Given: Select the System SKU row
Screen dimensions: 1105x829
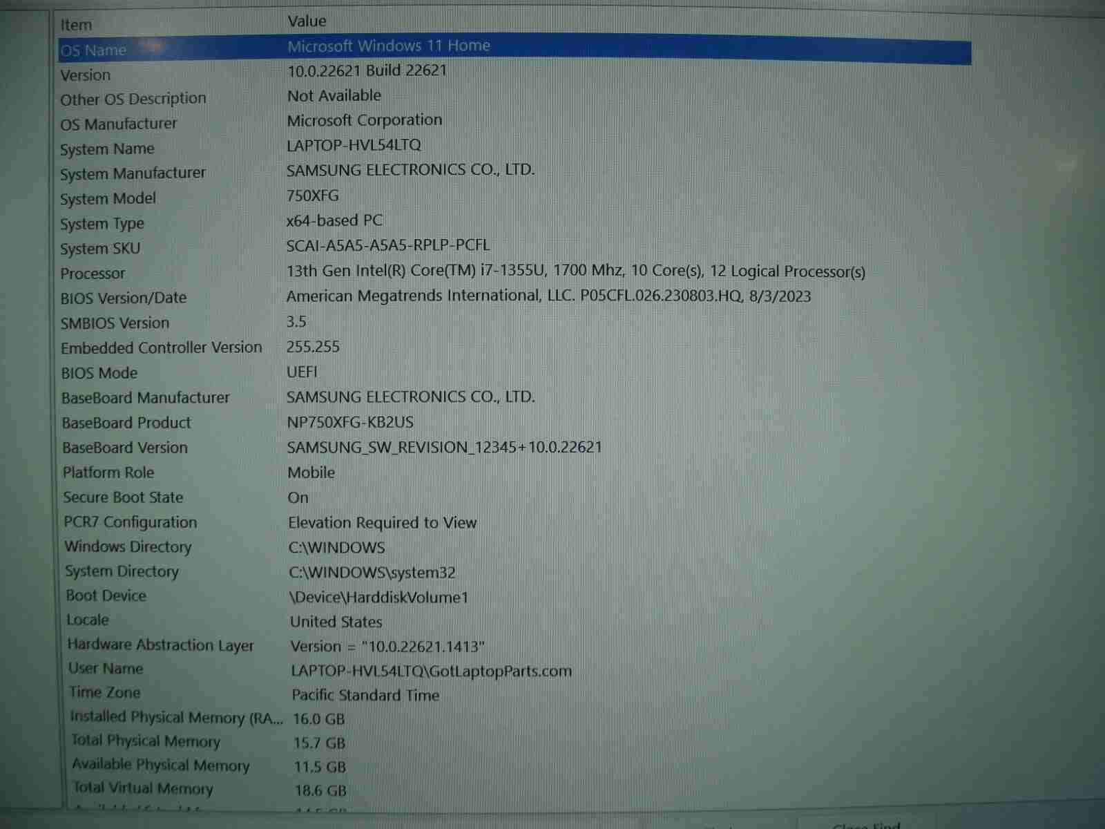Looking at the screenshot, I should (100, 249).
